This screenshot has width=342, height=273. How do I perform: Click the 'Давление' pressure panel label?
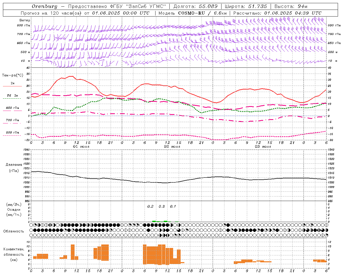(14, 165)
